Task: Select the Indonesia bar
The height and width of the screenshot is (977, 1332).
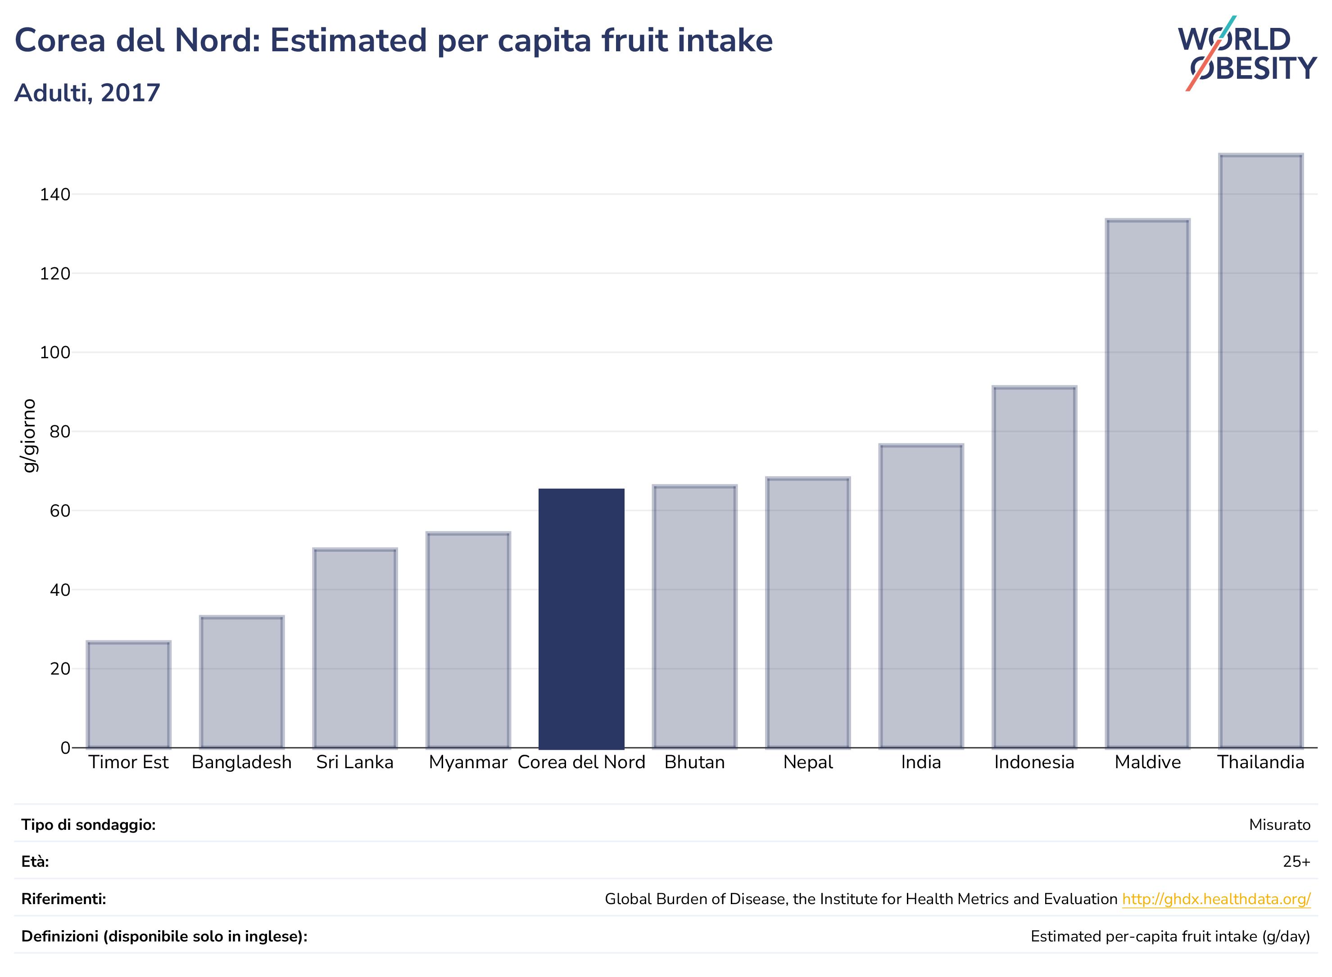Action: coord(1034,567)
